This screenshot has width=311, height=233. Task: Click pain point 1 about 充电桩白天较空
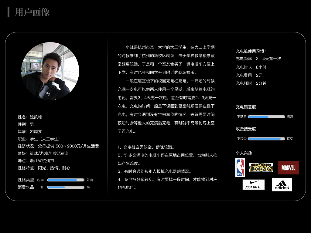[146, 147]
